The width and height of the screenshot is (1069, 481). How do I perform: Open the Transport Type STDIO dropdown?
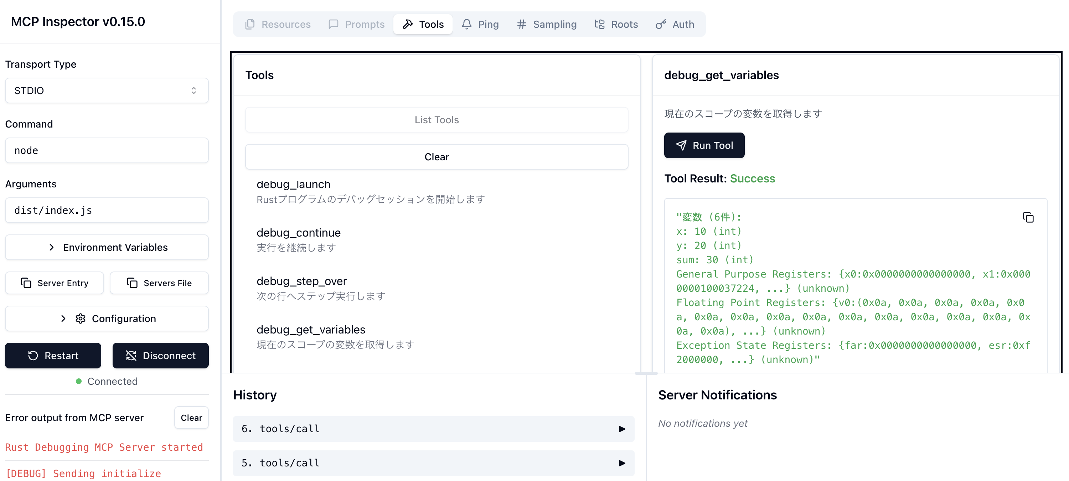click(107, 90)
